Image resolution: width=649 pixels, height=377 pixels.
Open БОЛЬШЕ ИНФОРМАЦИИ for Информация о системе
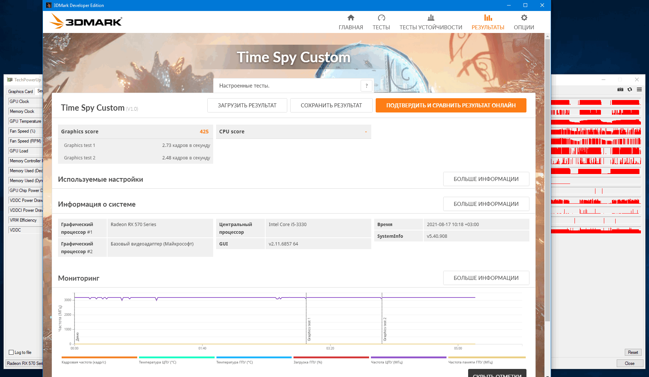pyautogui.click(x=486, y=204)
